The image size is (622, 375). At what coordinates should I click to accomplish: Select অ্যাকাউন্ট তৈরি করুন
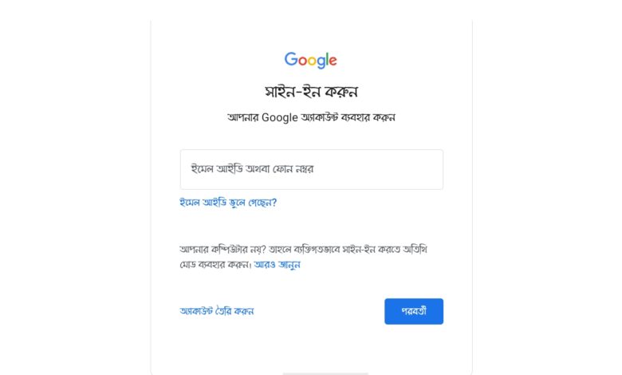(x=217, y=311)
